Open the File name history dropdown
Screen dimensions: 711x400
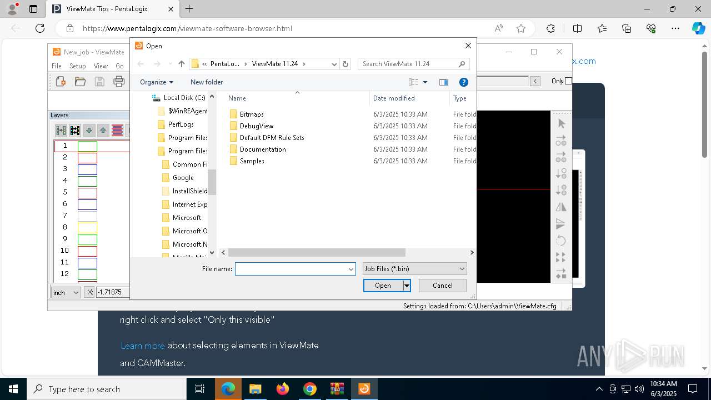click(351, 269)
